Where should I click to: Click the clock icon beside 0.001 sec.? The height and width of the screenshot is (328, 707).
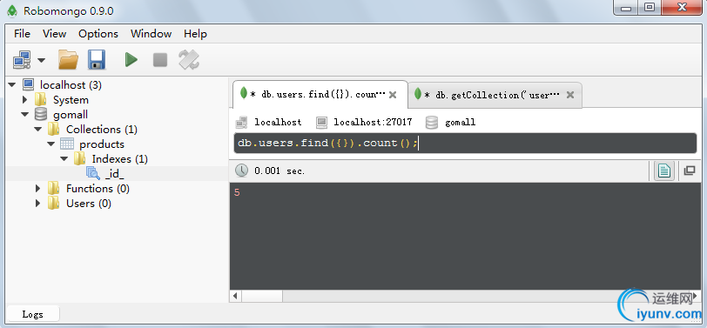coord(242,171)
